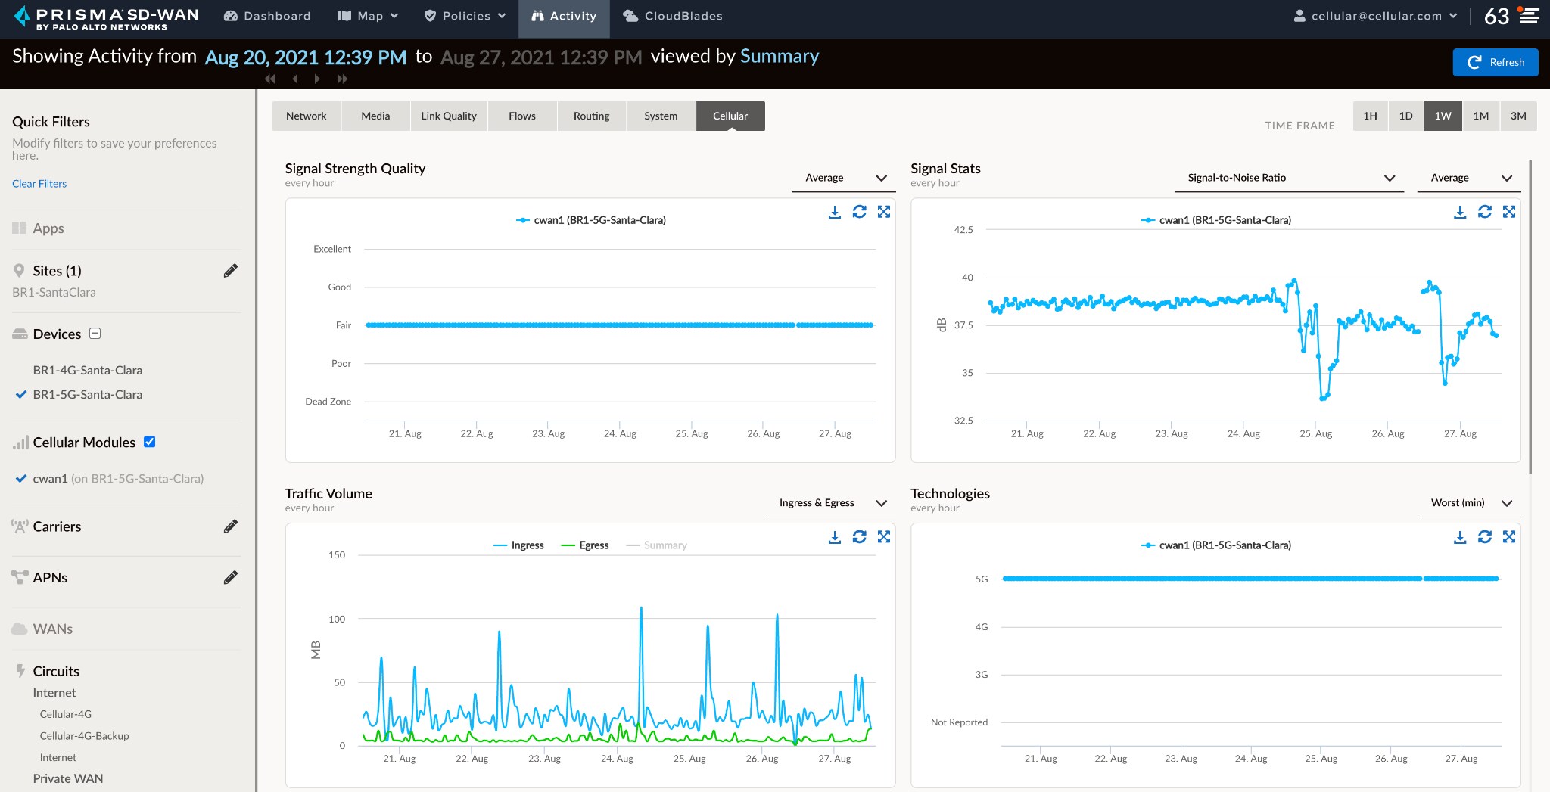Switch to the Media tab
The image size is (1550, 792).
375,116
